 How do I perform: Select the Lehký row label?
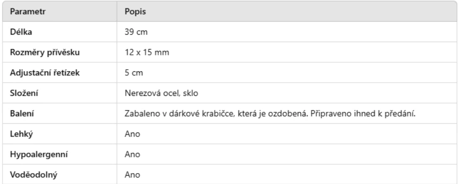pos(21,134)
